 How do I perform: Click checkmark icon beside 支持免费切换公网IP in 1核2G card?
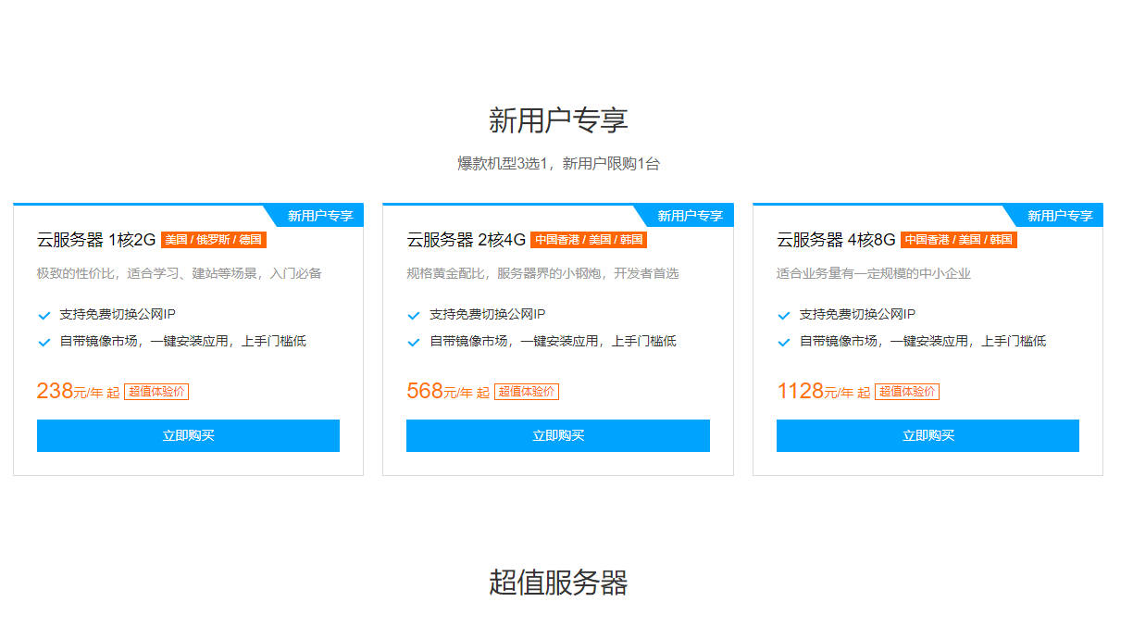44,315
